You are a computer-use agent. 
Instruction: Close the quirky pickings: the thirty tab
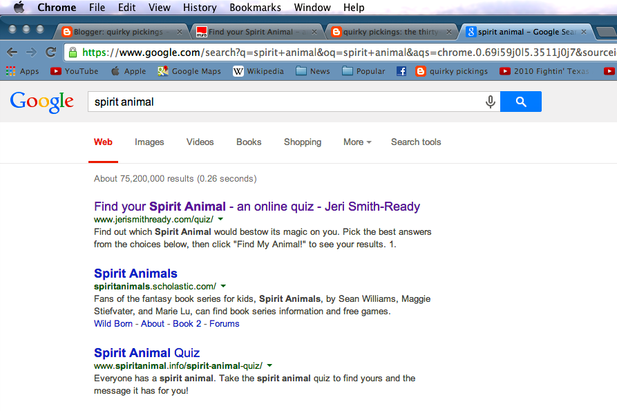(449, 32)
